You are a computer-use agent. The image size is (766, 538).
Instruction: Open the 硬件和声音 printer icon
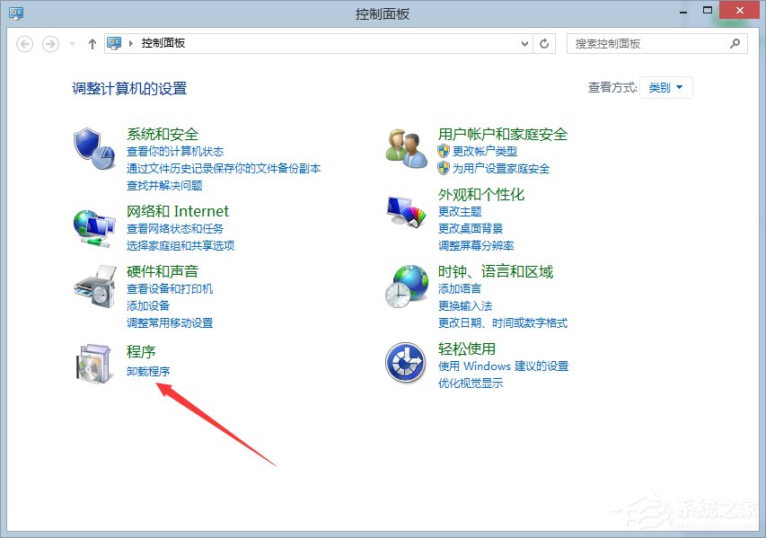(x=93, y=287)
